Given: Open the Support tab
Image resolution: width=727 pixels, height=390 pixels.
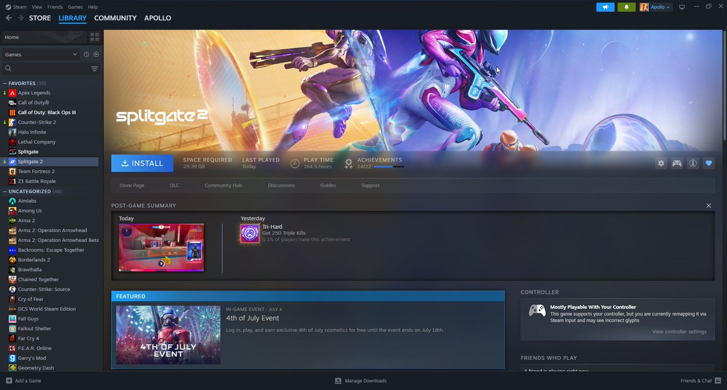Looking at the screenshot, I should click(370, 185).
